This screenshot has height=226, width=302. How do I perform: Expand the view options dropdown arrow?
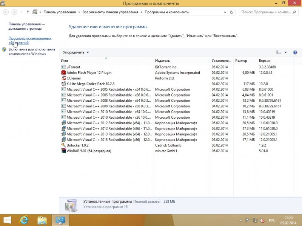coord(286,52)
